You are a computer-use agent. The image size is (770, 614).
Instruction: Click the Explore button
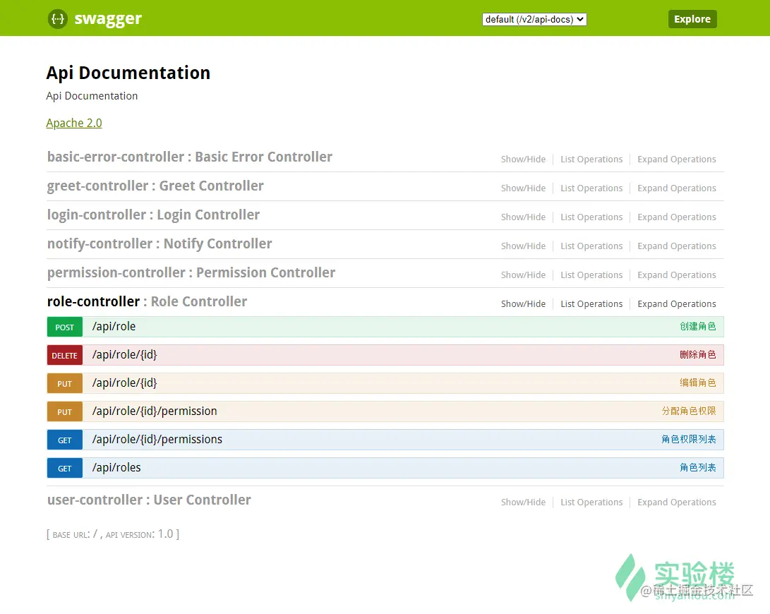692,19
